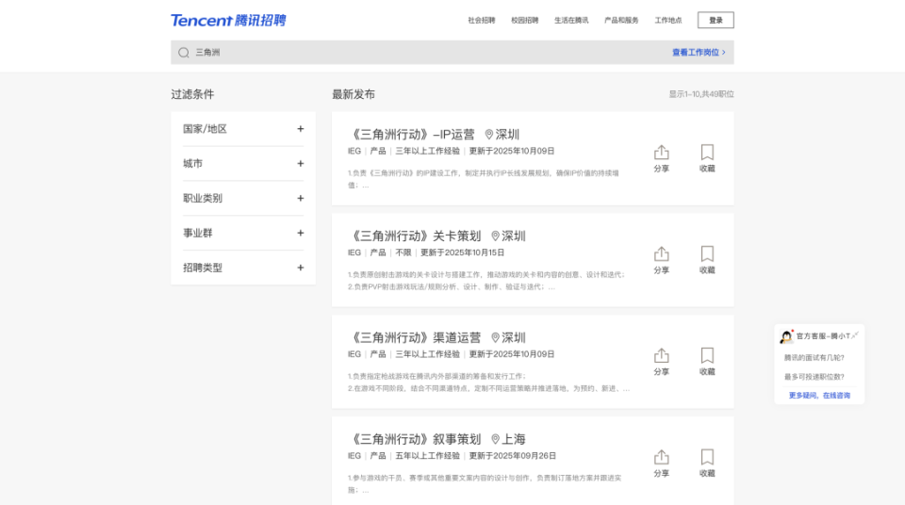
Task: Click the 不限 experience text
Action: point(403,252)
